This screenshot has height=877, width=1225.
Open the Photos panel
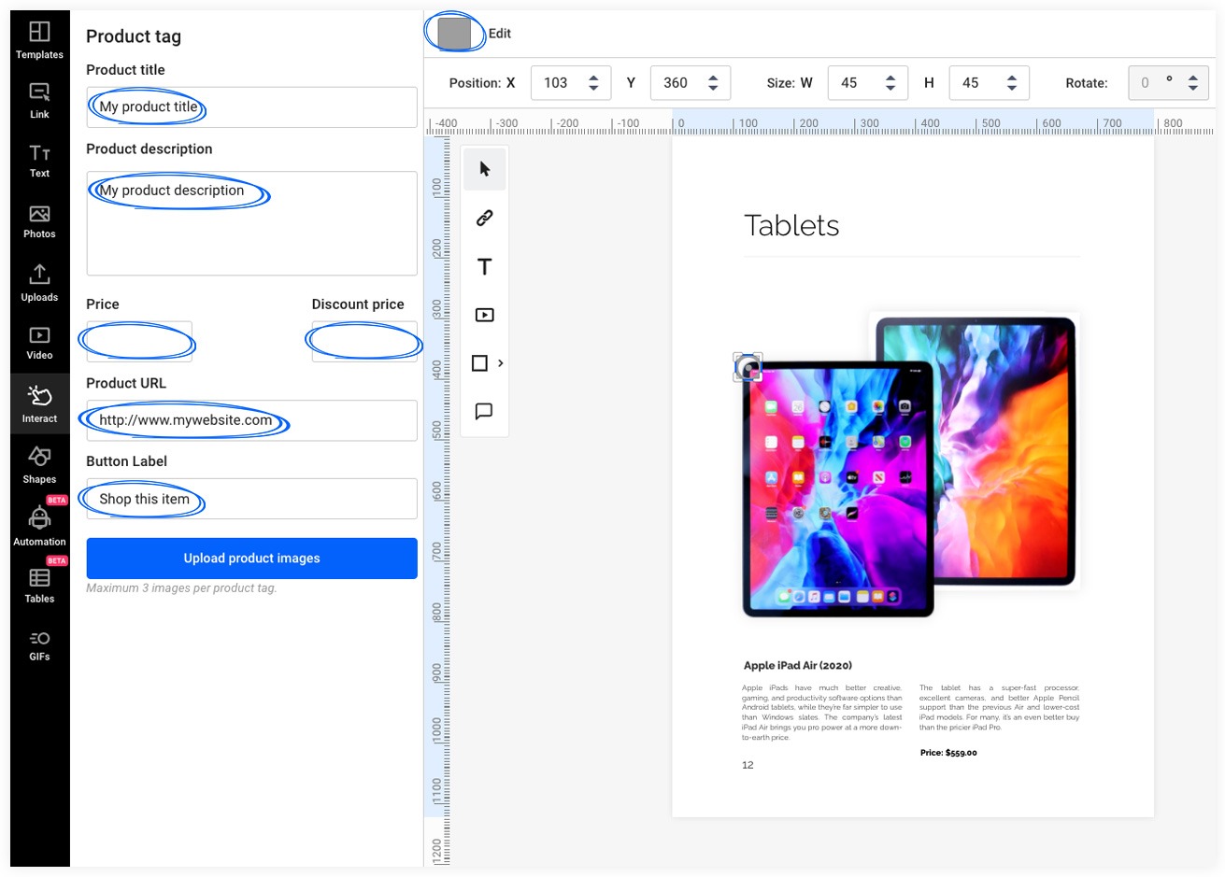(39, 221)
